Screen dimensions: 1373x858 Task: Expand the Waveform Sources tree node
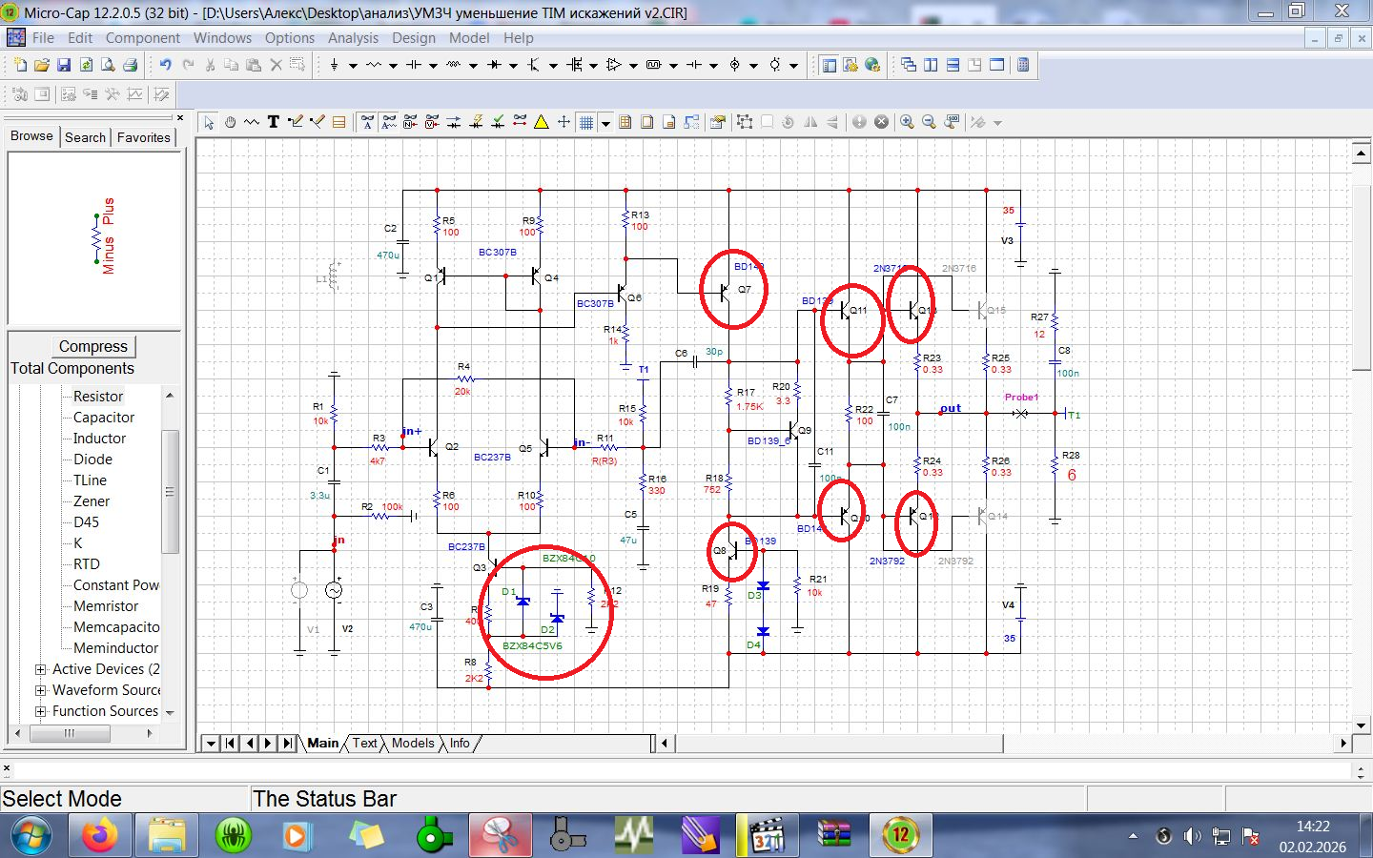pos(40,690)
